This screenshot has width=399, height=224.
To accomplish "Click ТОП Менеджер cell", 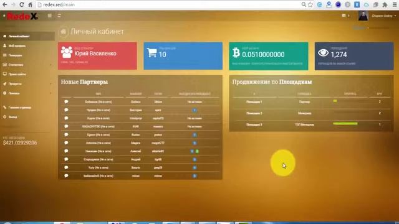I will (304, 124).
